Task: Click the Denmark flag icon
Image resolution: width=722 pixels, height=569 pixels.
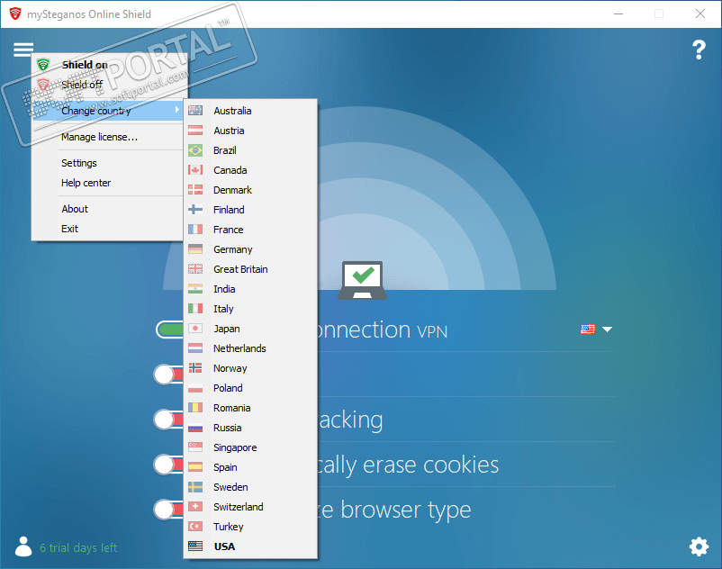Action: (195, 190)
